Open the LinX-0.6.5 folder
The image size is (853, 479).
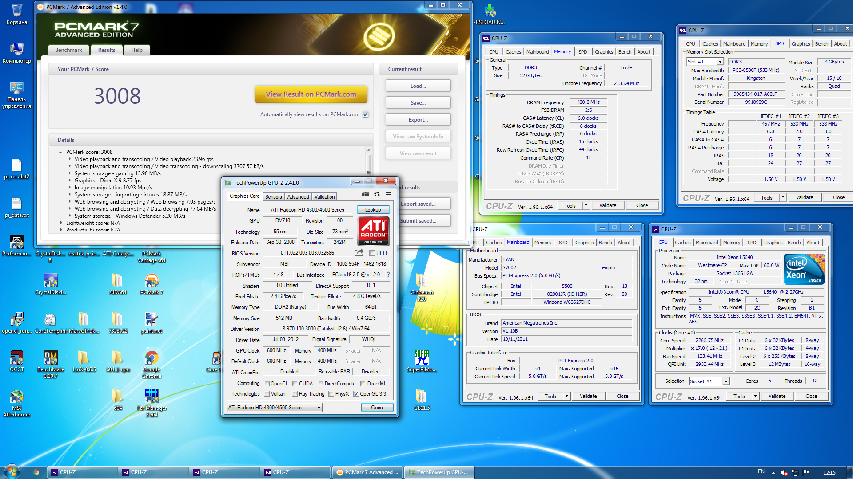click(84, 361)
